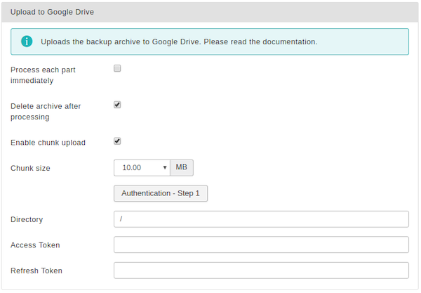421x293 pixels.
Task: Click the Upload to Google Drive panel header
Action: (210, 12)
